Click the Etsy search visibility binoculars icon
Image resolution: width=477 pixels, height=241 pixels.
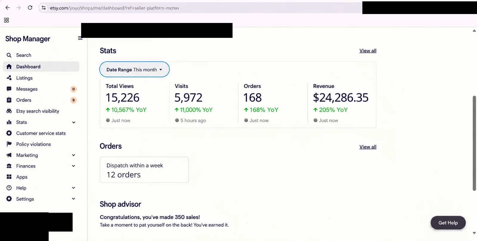[x=9, y=111]
